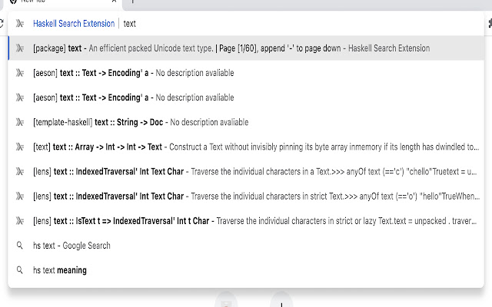Viewport: 492px width, 307px height.
Task: Close the New Tab browser tab
Action: point(115,1)
